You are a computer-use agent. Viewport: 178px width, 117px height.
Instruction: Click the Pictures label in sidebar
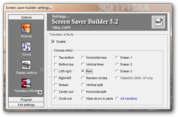[26, 36]
